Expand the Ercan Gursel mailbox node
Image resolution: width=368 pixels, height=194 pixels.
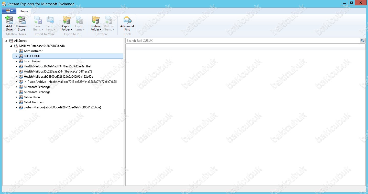pyautogui.click(x=16, y=61)
